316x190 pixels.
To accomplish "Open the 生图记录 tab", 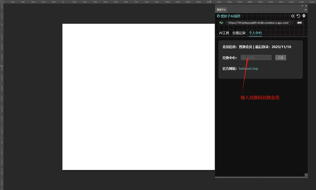I will coord(239,33).
